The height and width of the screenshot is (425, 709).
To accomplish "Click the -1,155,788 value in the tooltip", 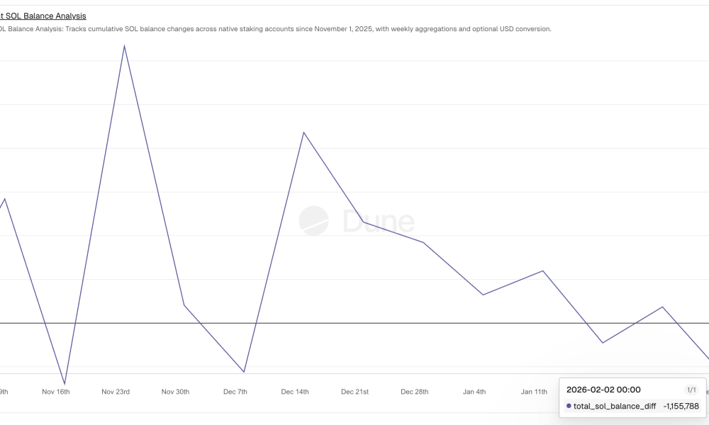I will point(681,406).
